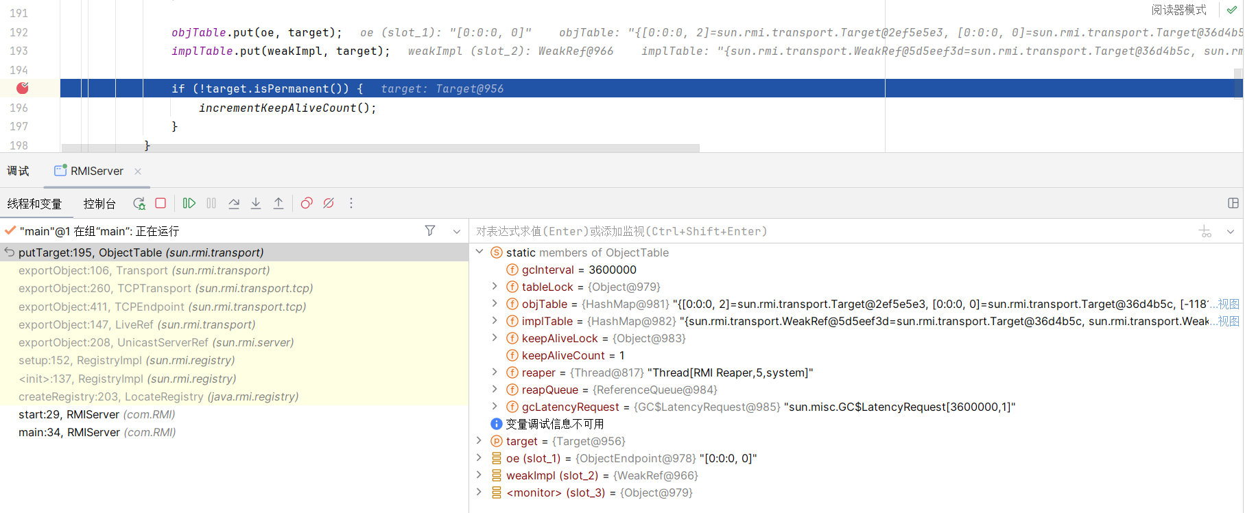This screenshot has width=1245, height=513.
Task: Expand the oe (slot_1) variable
Action: pyautogui.click(x=479, y=457)
